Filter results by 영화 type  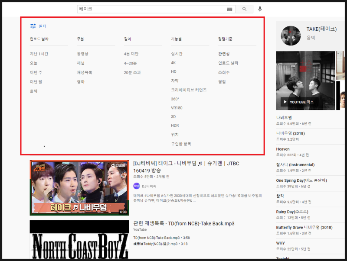tap(81, 82)
